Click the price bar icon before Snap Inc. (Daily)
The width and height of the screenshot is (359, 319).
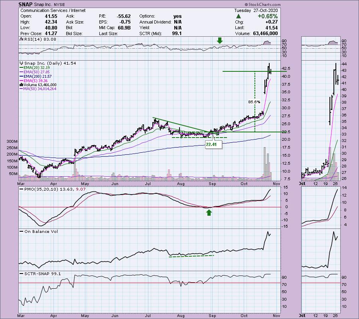pos(22,63)
